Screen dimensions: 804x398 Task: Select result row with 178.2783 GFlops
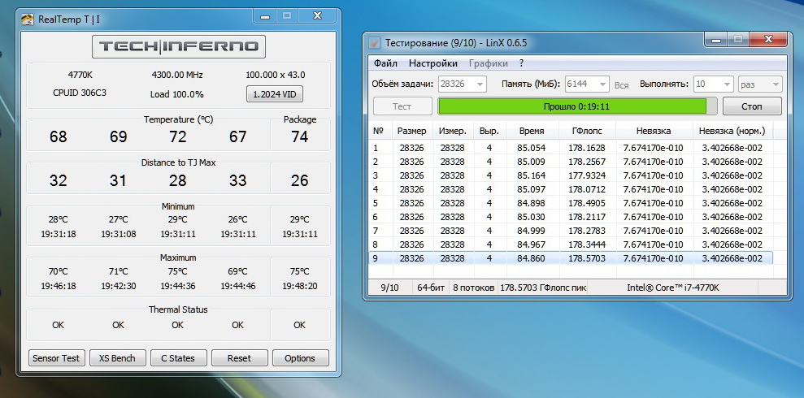pyautogui.click(x=570, y=231)
